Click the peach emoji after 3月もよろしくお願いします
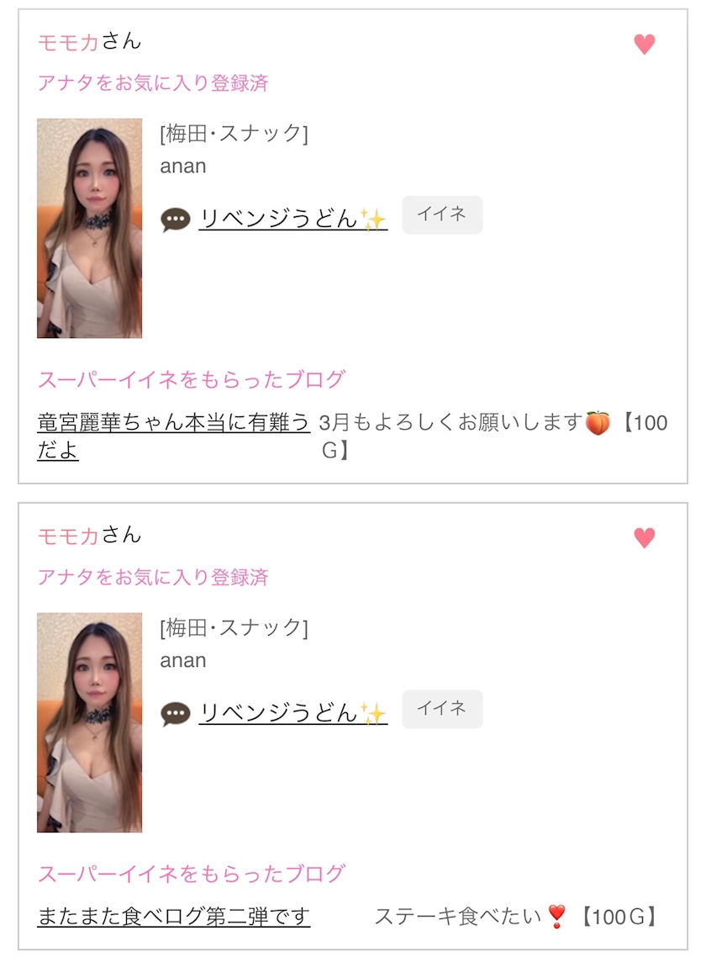Screen dimensions: 706x957 pos(598,422)
